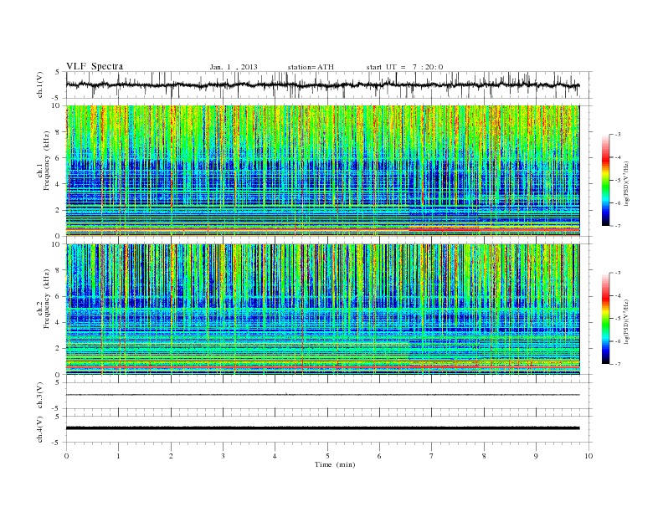Select the "start UT = 7 :20: 0" text

(x=404, y=67)
